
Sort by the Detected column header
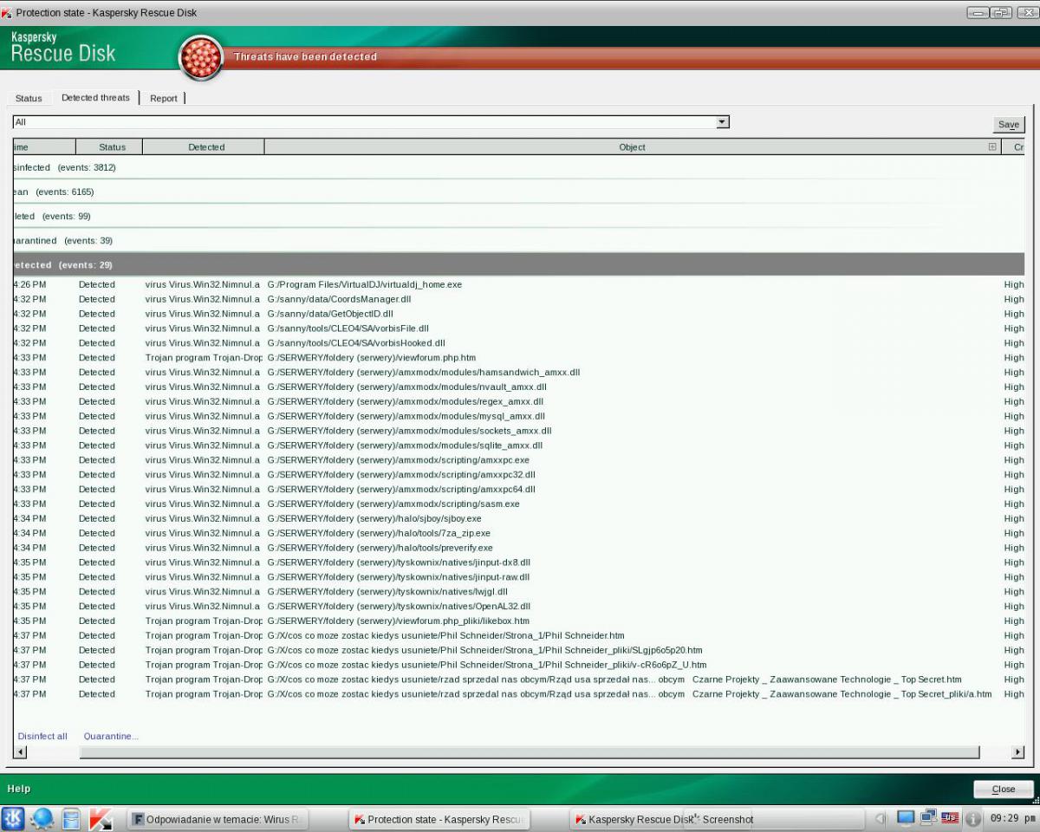(x=204, y=146)
